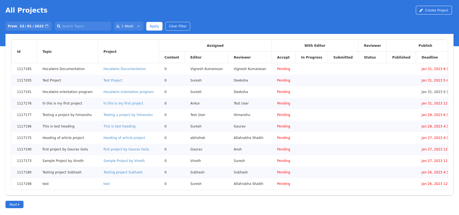
Task: Open the hi this is my first project link
Action: point(123,103)
